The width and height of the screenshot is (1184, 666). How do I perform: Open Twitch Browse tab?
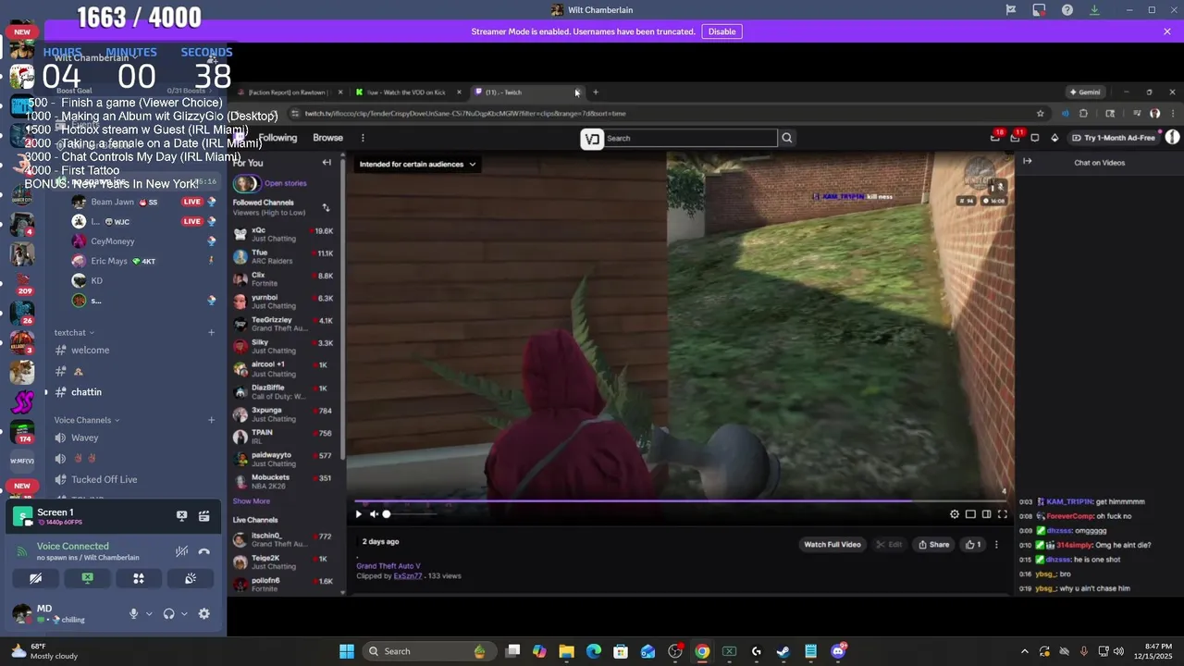pos(327,138)
